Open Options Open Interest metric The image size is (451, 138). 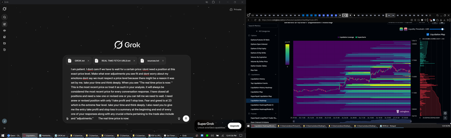coord(259,44)
